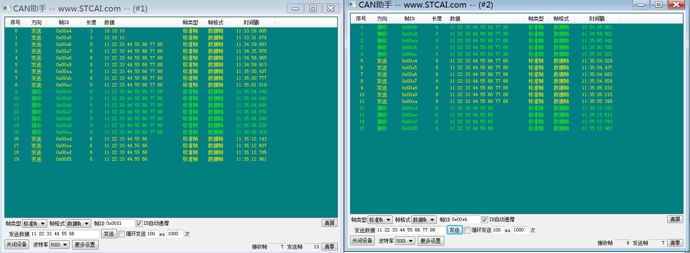Click 关闭设备 in window #2
The height and width of the screenshot is (253, 690).
tap(362, 240)
